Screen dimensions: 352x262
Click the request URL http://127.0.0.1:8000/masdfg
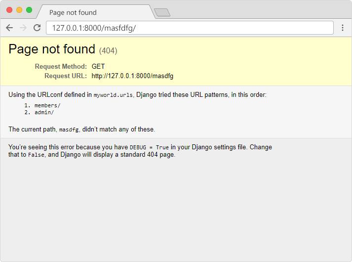132,76
